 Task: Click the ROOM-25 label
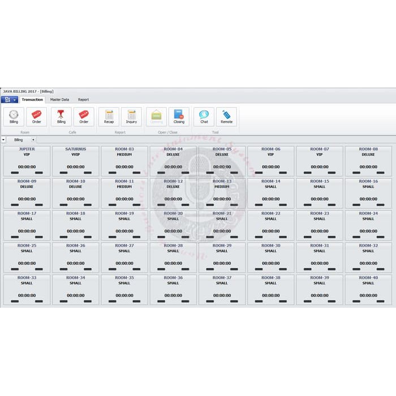tap(27, 246)
